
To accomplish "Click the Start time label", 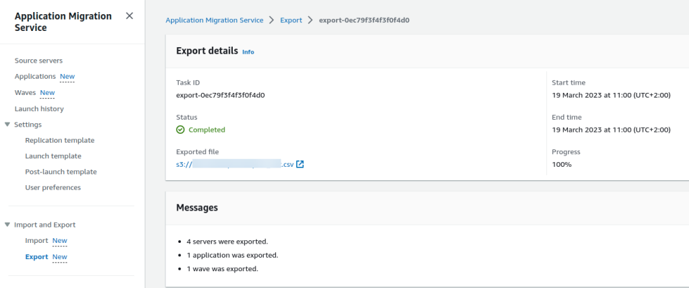I will [x=569, y=83].
